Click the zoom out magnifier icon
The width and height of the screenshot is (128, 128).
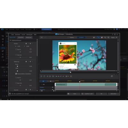click(x=105, y=37)
